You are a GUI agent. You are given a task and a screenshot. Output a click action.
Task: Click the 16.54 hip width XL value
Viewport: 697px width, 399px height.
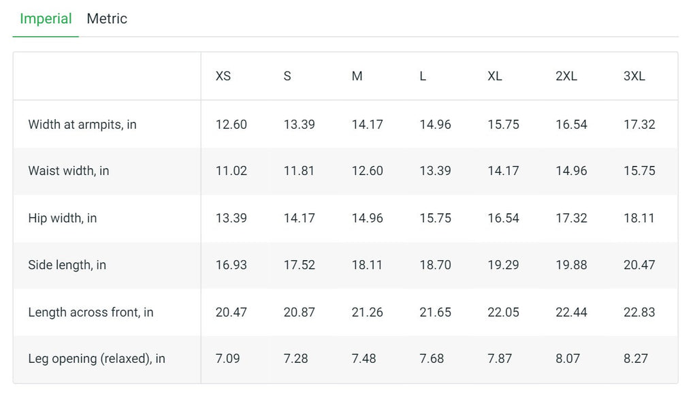click(x=503, y=219)
